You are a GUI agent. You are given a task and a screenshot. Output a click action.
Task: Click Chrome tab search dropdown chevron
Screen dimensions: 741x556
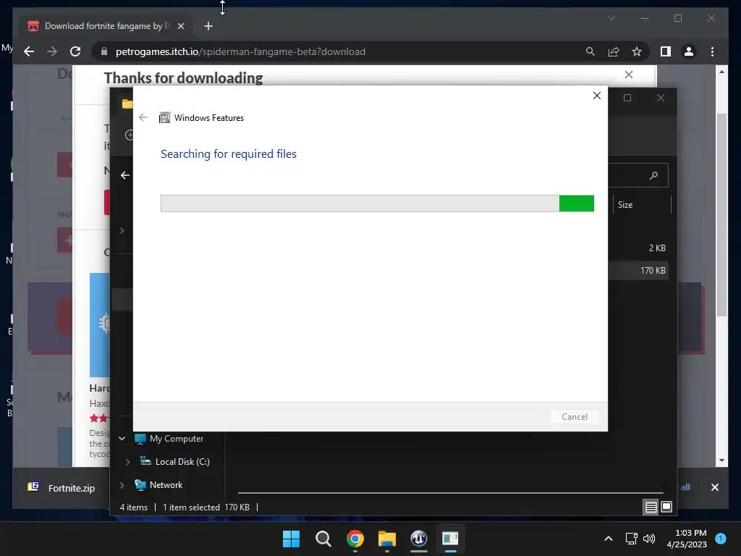tap(611, 18)
